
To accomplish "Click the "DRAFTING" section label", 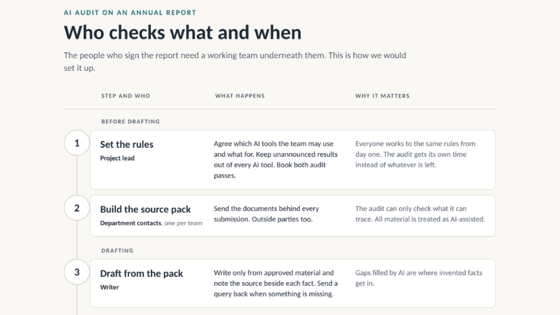I will click(118, 250).
